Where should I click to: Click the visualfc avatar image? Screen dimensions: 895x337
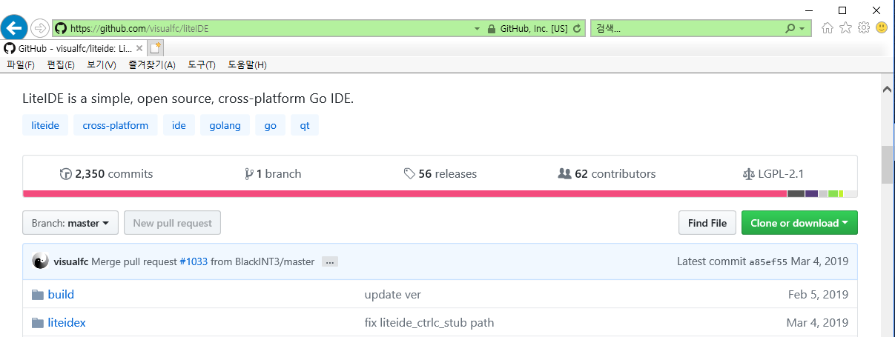click(40, 261)
